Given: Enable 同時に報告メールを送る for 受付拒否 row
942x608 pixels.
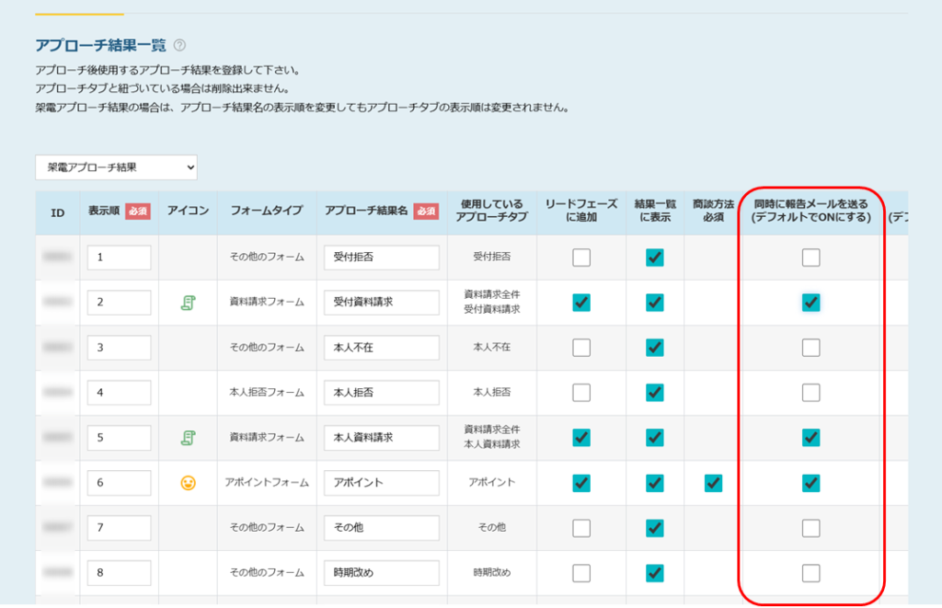Looking at the screenshot, I should (x=810, y=258).
